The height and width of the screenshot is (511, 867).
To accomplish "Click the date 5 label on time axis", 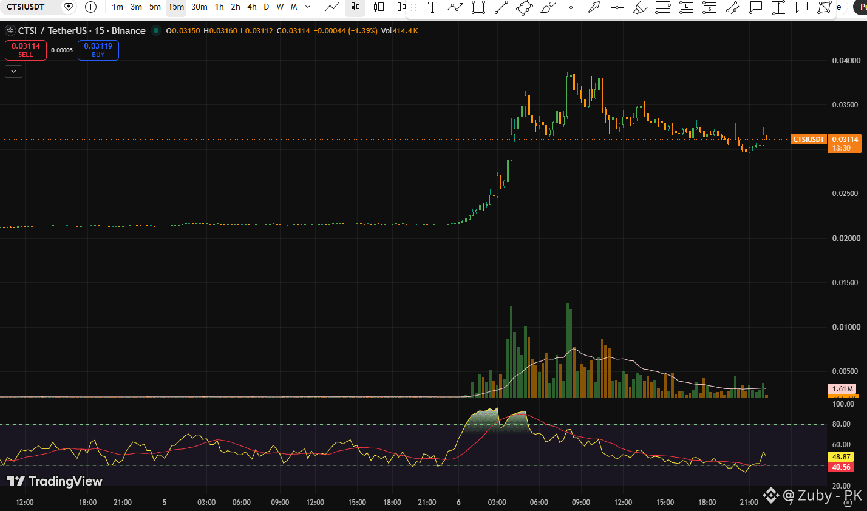I will coord(165,503).
